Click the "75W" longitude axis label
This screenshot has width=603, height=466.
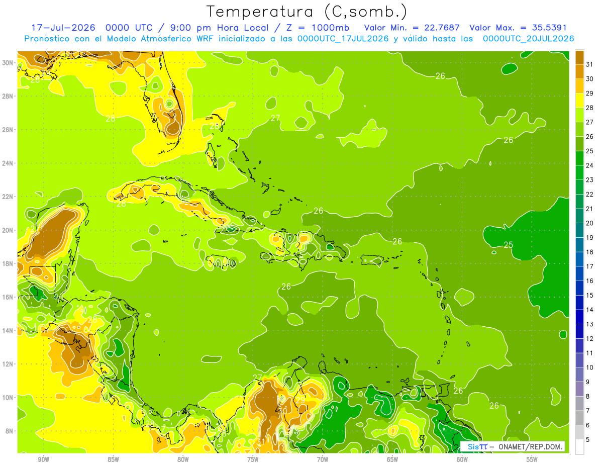253,459
